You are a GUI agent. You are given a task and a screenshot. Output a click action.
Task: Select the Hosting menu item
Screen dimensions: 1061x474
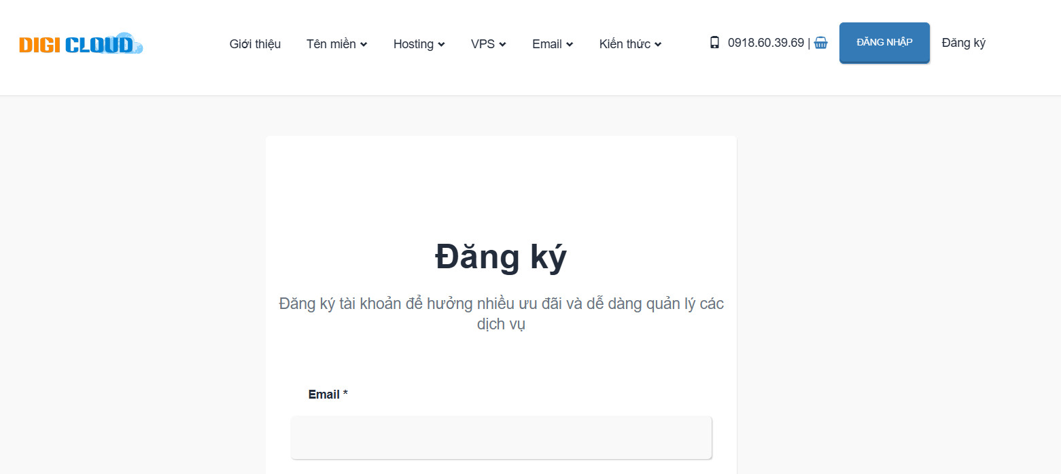413,43
